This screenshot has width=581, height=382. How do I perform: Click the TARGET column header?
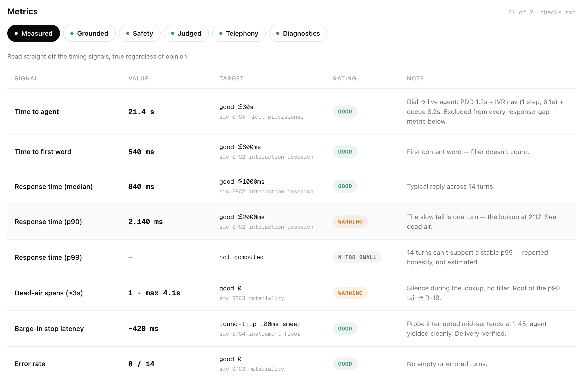(232, 78)
